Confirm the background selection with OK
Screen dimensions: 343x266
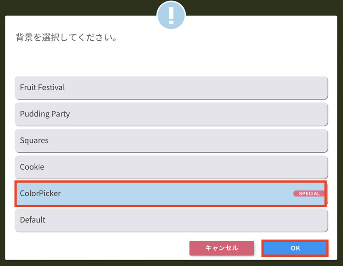coord(295,248)
